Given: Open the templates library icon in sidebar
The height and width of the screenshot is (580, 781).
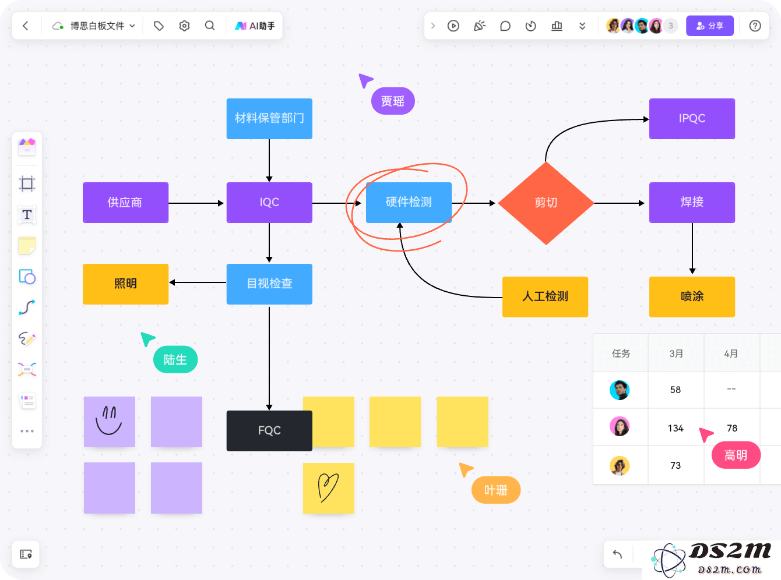Looking at the screenshot, I should tap(27, 147).
